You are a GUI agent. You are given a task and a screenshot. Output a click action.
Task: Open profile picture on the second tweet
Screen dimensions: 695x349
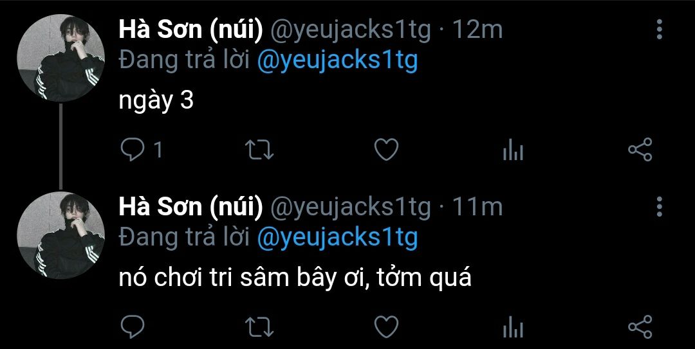(x=61, y=235)
